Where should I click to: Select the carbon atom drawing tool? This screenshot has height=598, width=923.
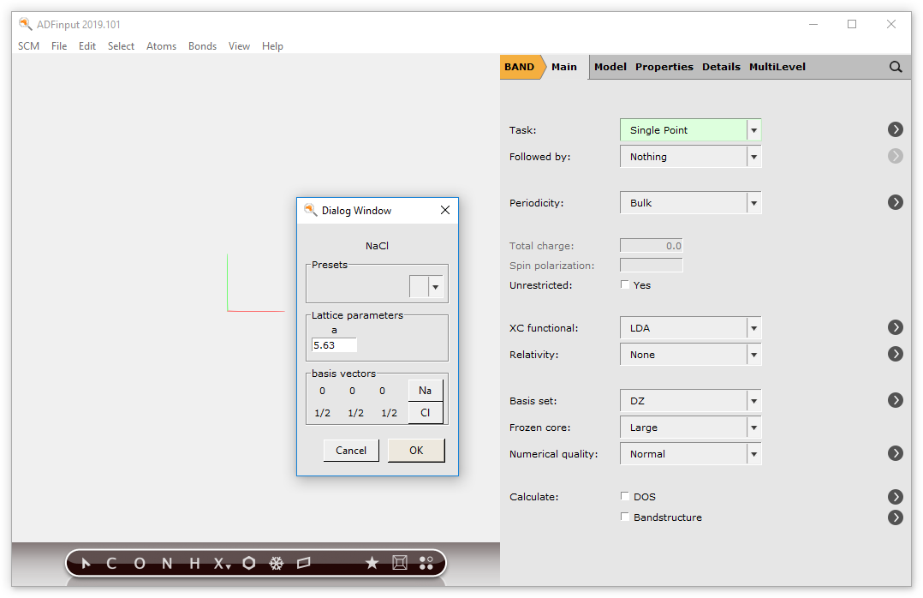click(x=110, y=563)
